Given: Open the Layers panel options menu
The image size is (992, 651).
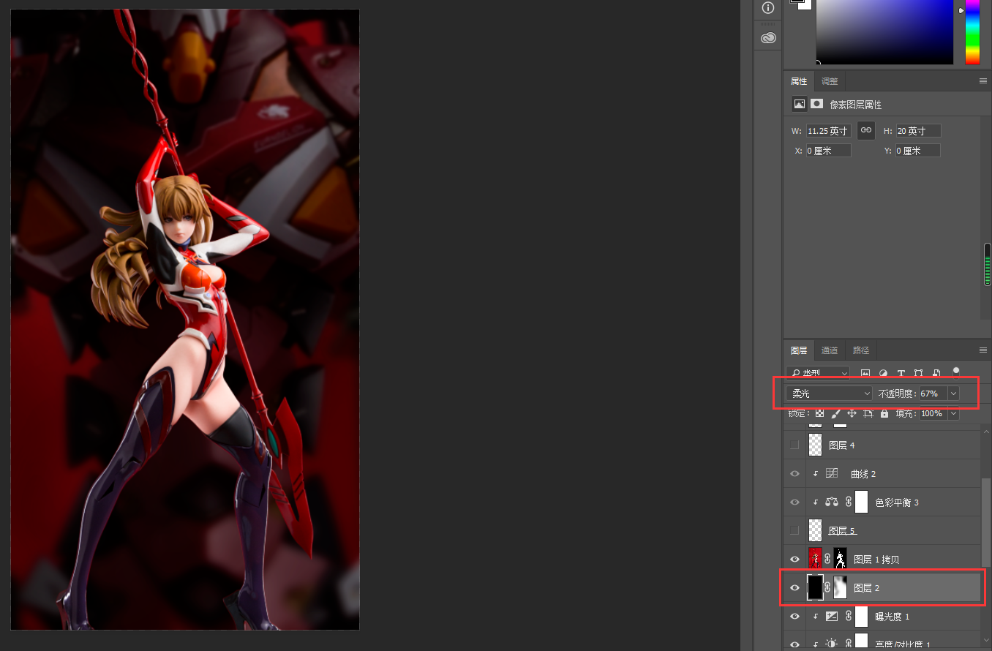Looking at the screenshot, I should click(x=983, y=350).
